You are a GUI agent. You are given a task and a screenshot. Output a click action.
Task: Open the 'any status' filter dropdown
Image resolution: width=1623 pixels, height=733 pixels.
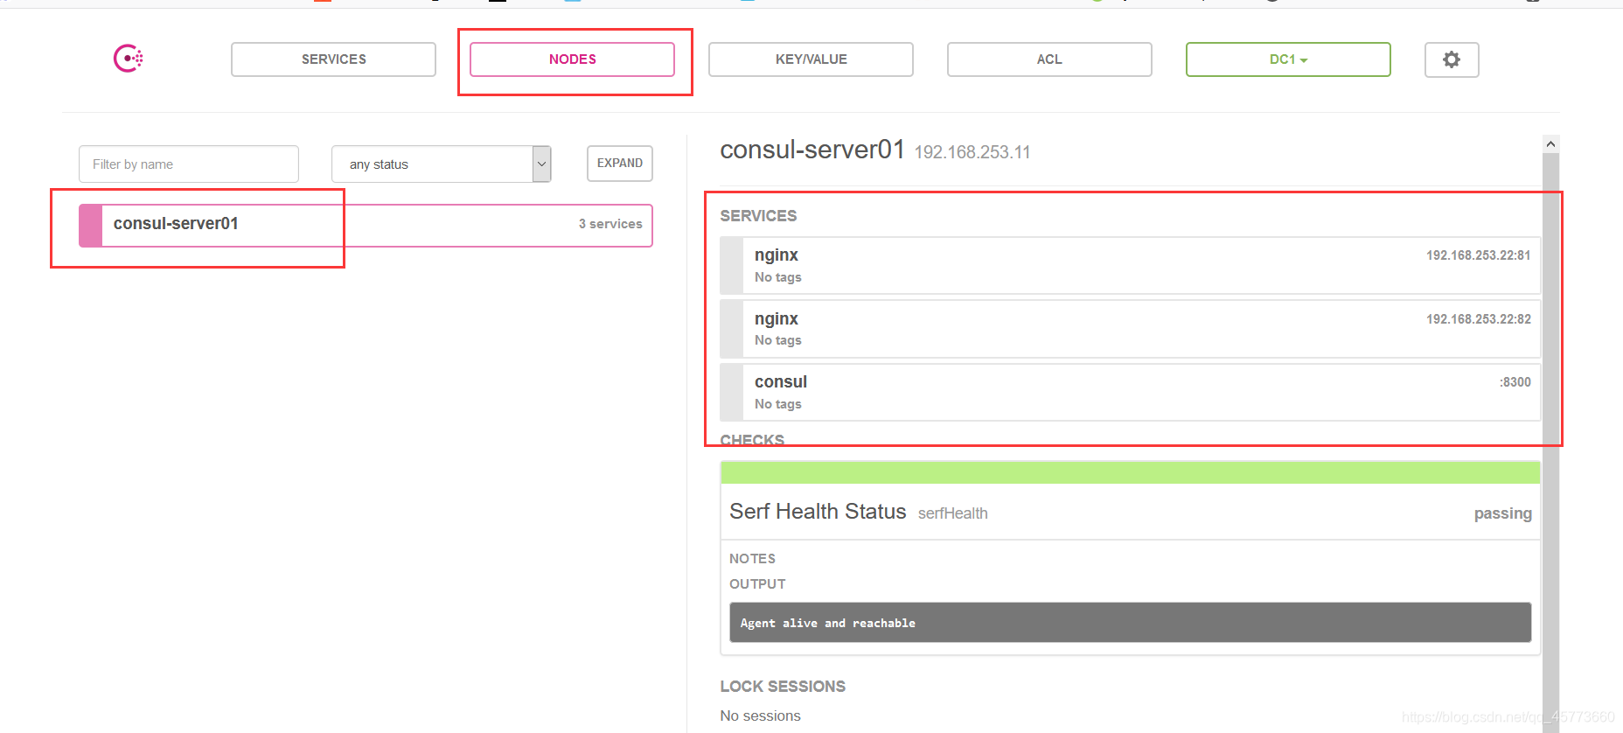tap(441, 164)
